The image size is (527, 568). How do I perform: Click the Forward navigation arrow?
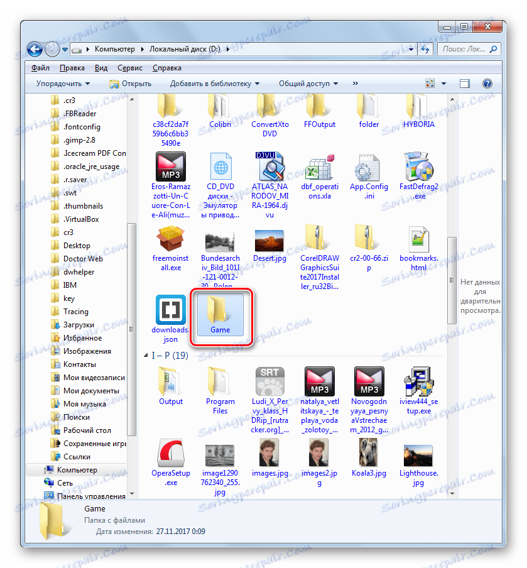(x=52, y=49)
